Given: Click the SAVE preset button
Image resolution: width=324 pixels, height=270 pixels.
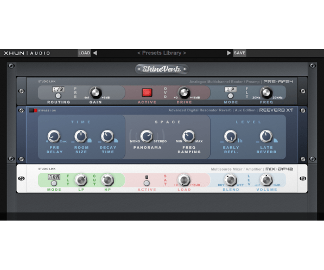Looking at the screenshot, I should coord(240,53).
